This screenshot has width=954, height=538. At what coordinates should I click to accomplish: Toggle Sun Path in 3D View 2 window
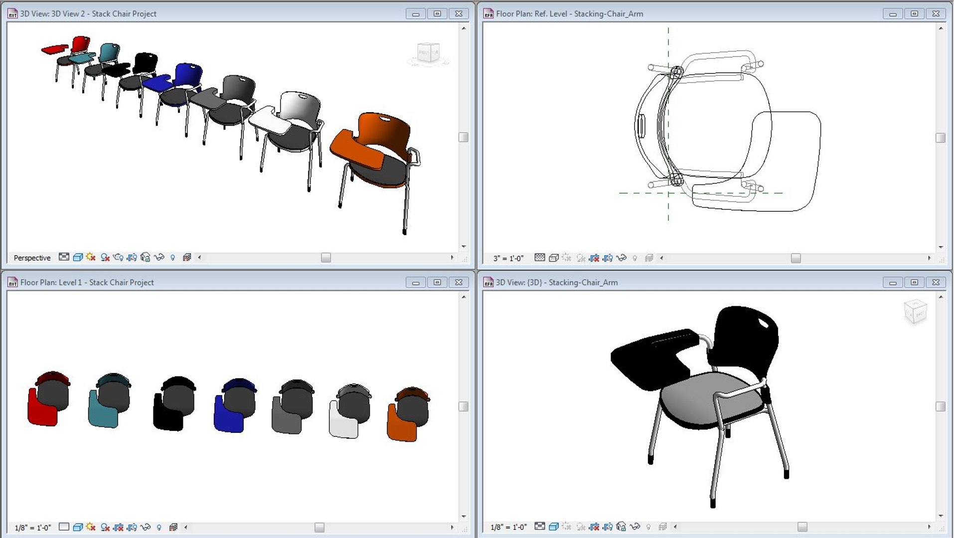tap(91, 257)
